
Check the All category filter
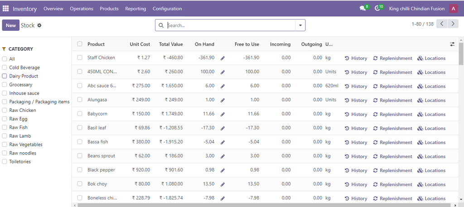point(4,59)
